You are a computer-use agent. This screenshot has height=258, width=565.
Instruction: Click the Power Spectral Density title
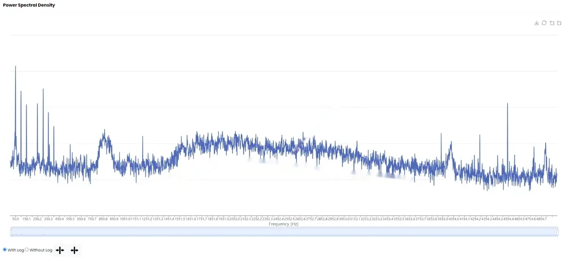coord(29,5)
